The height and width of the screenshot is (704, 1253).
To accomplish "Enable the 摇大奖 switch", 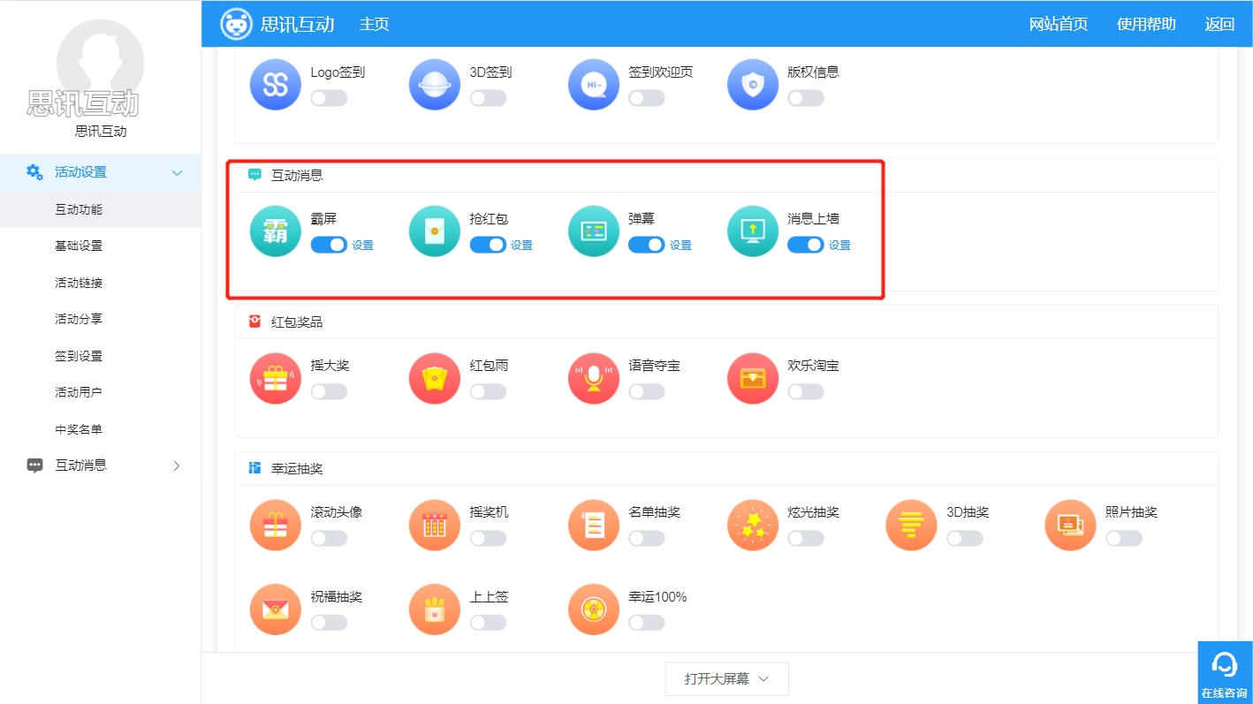I will pyautogui.click(x=329, y=391).
